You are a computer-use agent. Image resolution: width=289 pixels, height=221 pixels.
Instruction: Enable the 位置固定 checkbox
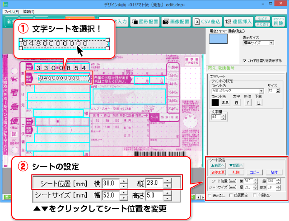click(x=231, y=195)
